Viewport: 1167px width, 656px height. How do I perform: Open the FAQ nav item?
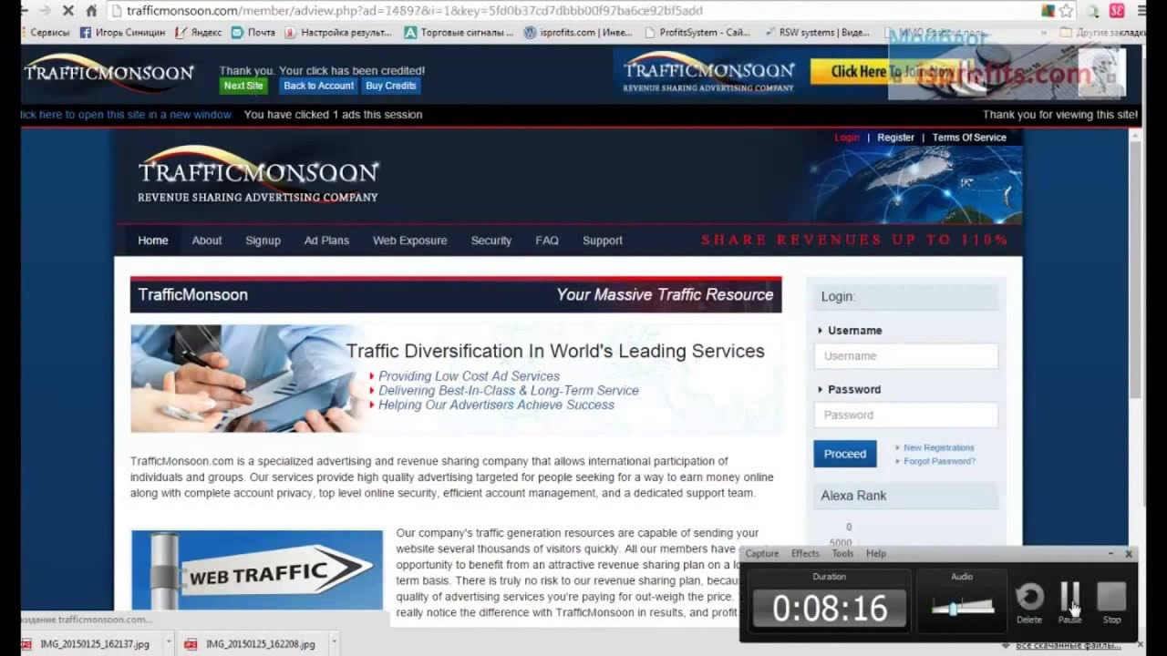pos(547,241)
